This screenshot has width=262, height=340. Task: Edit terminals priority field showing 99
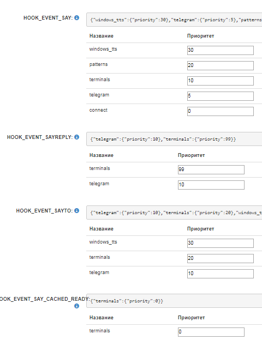pyautogui.click(x=211, y=169)
